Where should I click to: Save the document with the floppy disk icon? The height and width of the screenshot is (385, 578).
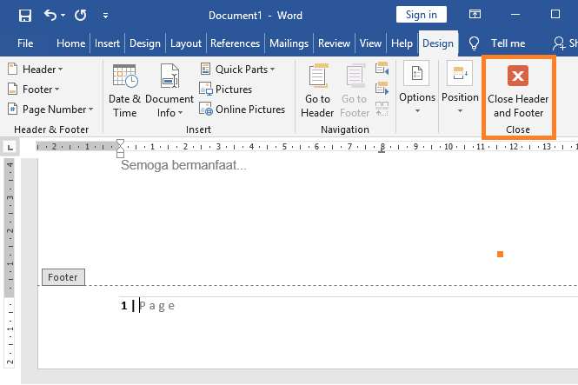(25, 16)
